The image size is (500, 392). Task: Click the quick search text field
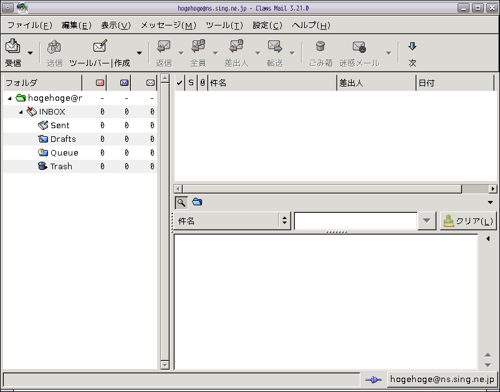pos(355,221)
